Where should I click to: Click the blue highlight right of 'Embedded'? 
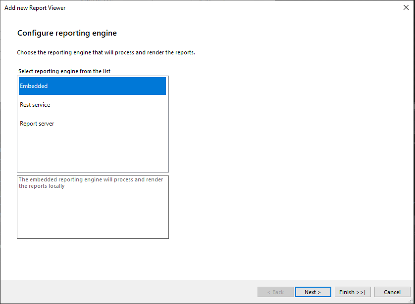pyautogui.click(x=114, y=86)
